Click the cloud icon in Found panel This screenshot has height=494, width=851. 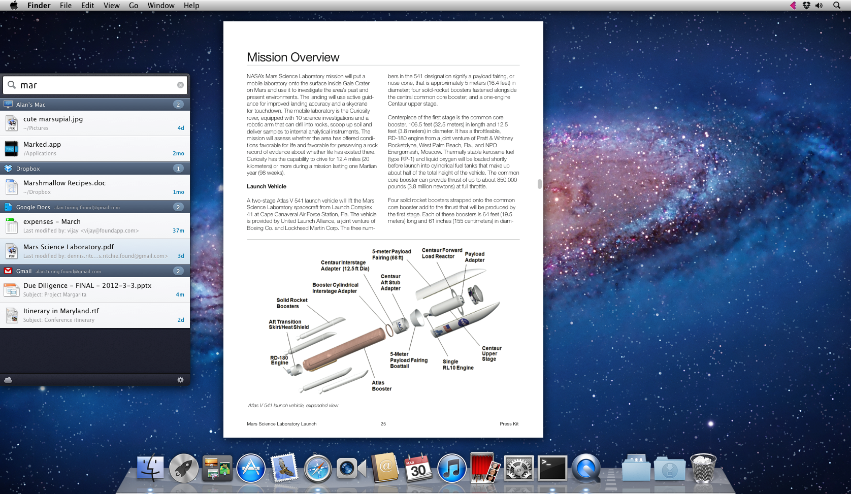click(8, 380)
